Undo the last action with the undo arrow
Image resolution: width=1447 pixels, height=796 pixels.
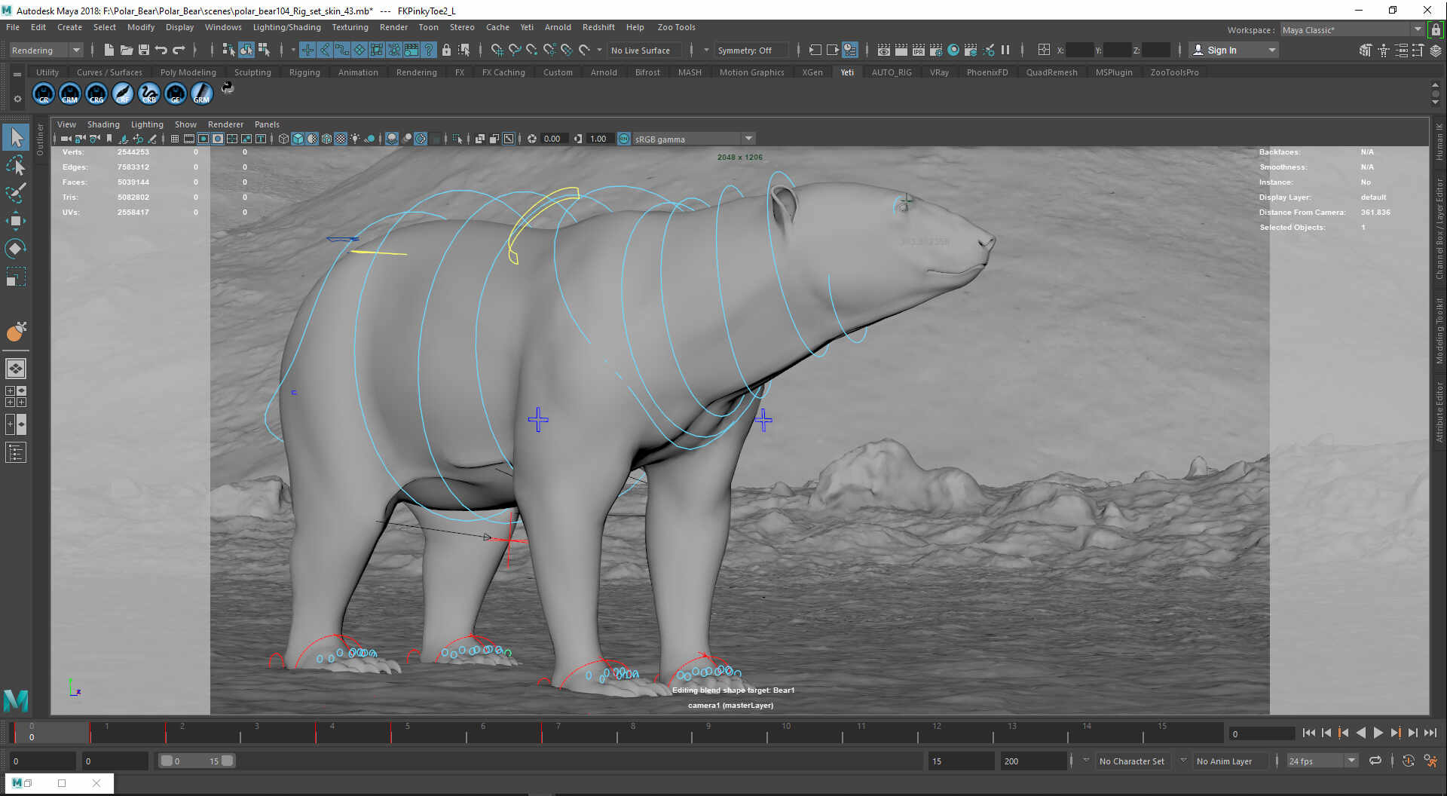tap(161, 50)
